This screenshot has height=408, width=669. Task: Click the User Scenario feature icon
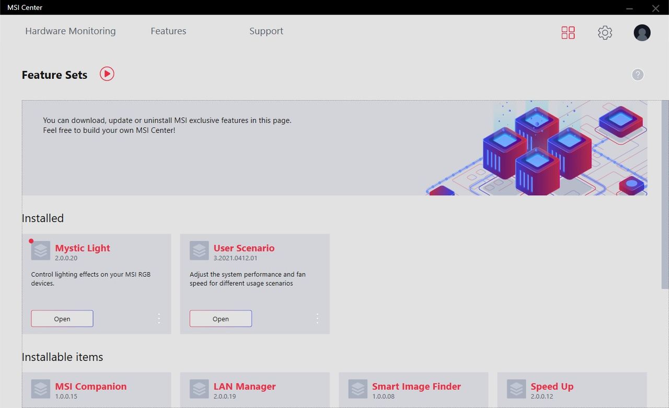[x=199, y=251]
